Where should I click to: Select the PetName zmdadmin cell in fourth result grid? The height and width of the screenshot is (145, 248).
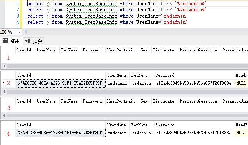(142, 133)
